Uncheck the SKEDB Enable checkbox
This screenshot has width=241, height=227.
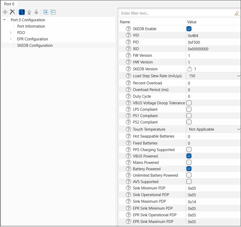coord(189,29)
